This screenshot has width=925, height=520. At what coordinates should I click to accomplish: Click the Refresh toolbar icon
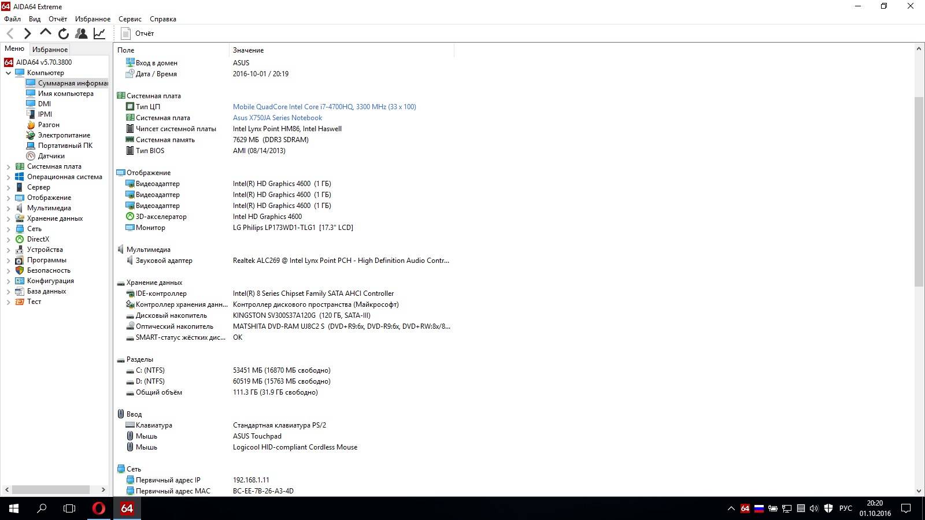(64, 34)
